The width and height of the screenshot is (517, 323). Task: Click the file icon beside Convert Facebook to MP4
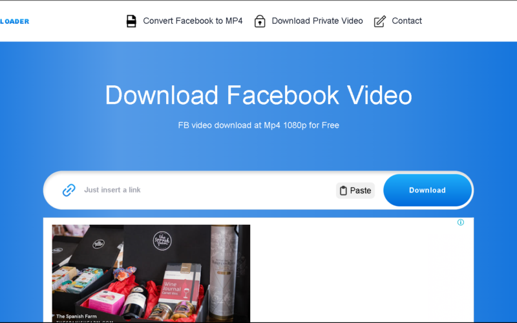click(x=131, y=21)
